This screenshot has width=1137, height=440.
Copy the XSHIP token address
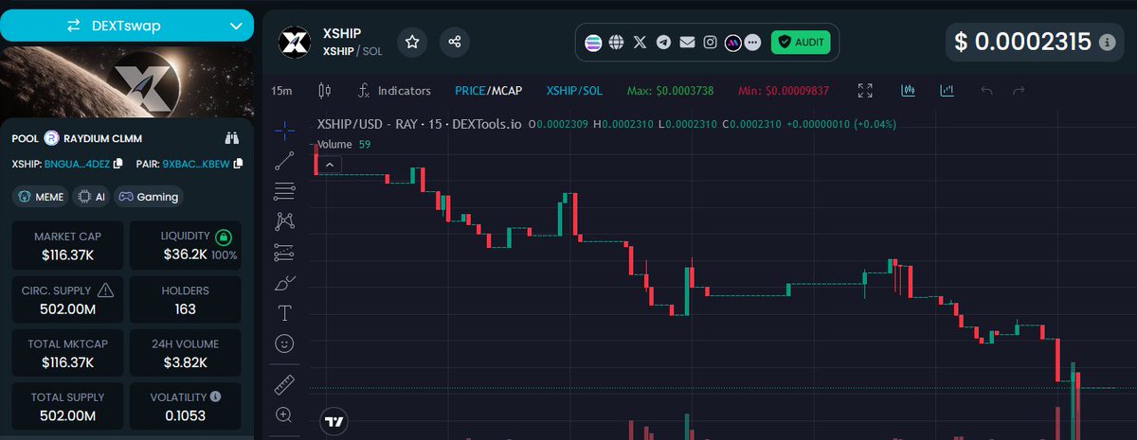(x=118, y=164)
